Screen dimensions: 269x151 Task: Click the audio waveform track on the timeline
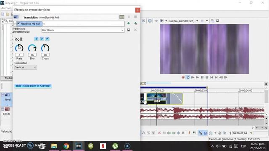click(203, 113)
